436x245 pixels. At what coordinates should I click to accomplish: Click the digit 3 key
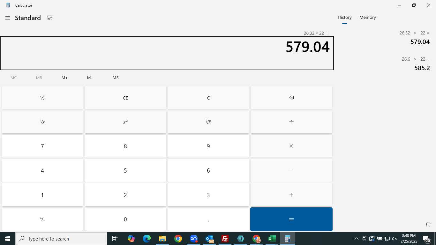click(208, 195)
